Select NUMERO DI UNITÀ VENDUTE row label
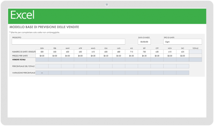Viewport: 214px width, 126px height. pos(24,52)
